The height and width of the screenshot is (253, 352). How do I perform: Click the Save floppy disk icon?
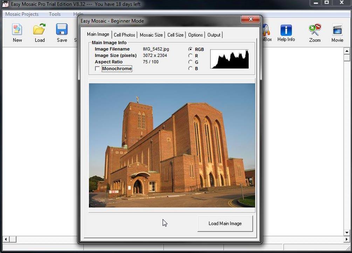(62, 29)
